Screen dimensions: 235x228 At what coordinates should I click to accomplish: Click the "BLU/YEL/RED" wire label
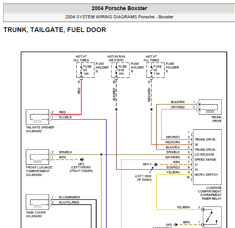69,202
